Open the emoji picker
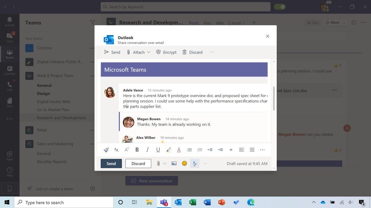Viewport: 371px width, 208px height. [x=184, y=164]
